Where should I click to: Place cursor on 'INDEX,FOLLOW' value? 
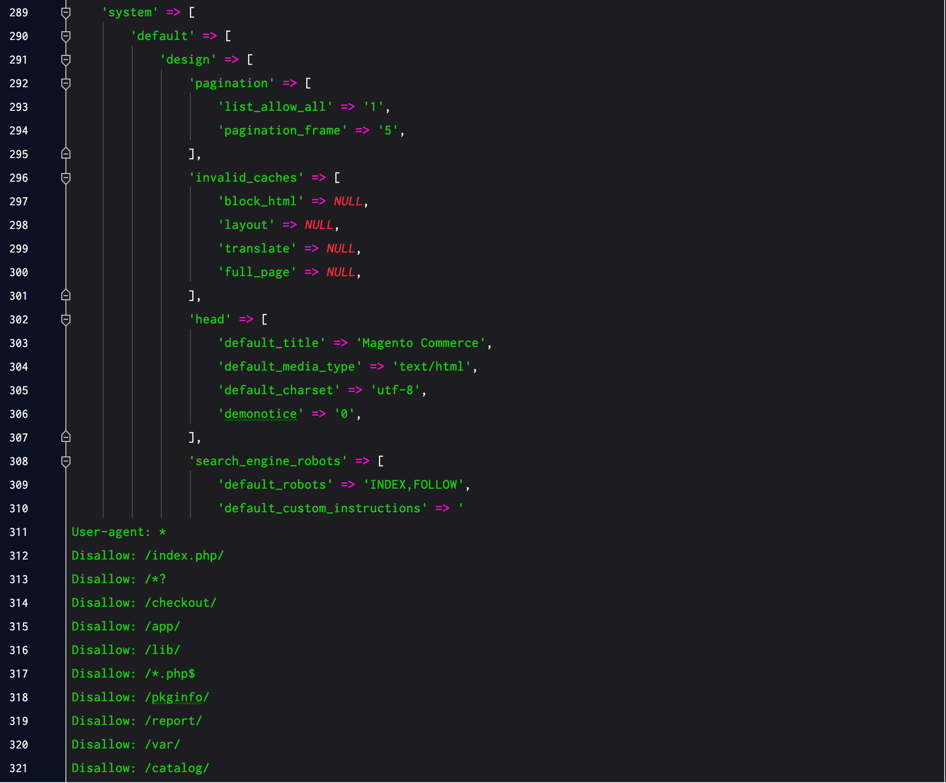[413, 485]
